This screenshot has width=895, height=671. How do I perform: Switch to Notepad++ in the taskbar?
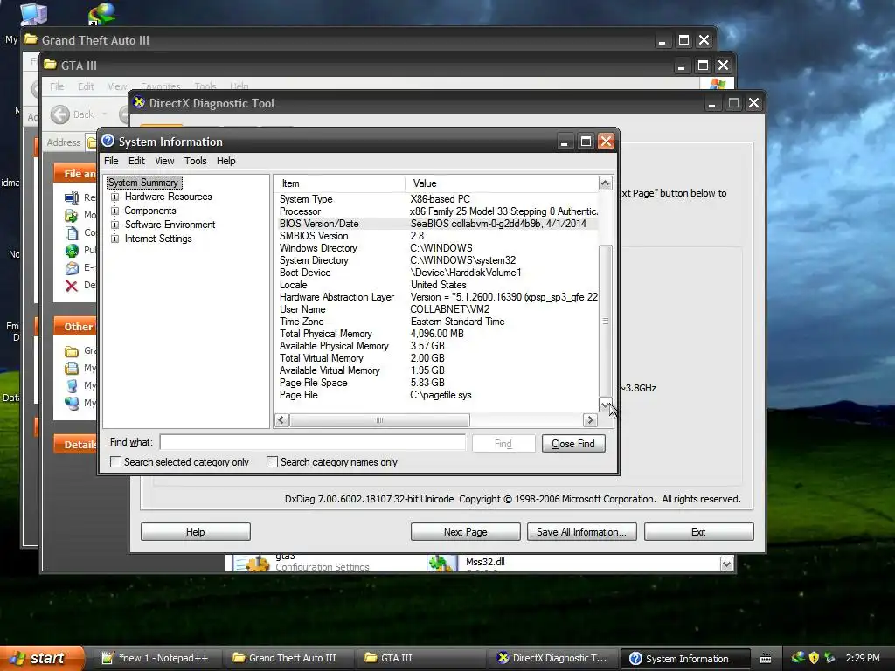click(x=156, y=658)
